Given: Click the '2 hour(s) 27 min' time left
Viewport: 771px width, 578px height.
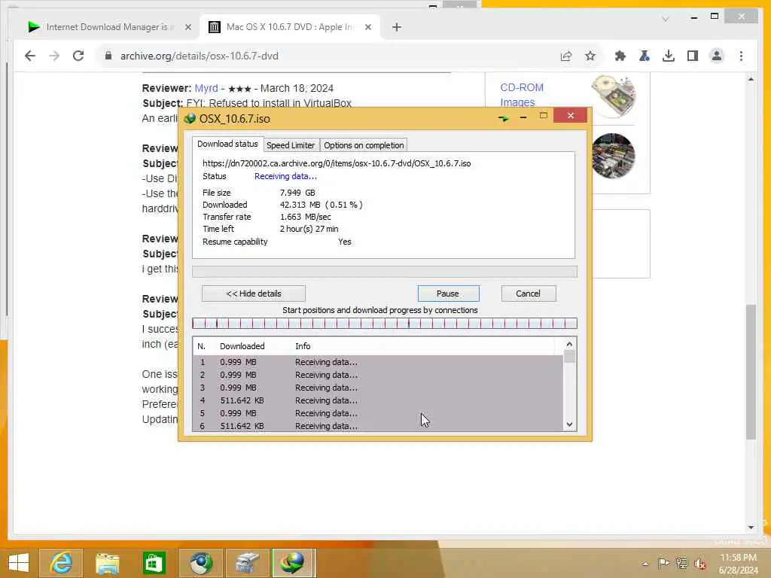Looking at the screenshot, I should pyautogui.click(x=309, y=229).
